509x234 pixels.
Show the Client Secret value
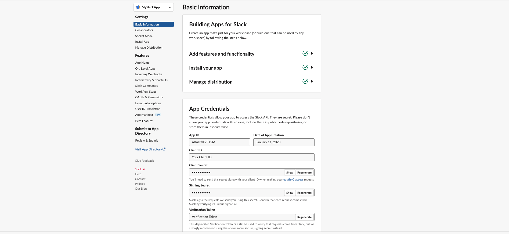[x=290, y=172]
